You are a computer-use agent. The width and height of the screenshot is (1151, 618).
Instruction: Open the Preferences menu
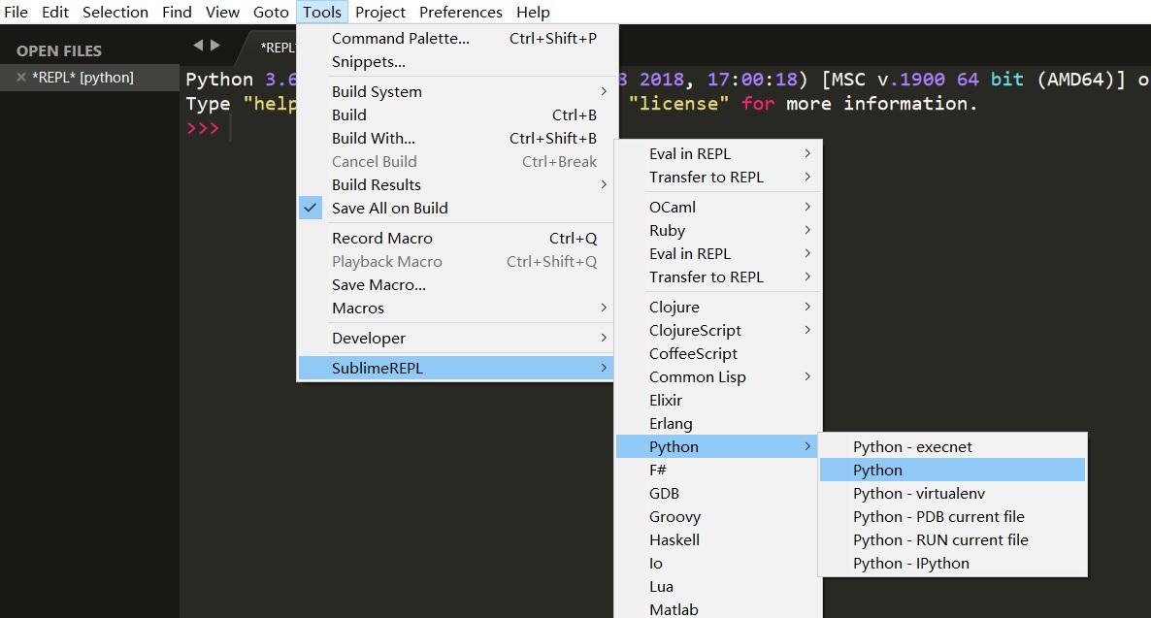(460, 12)
